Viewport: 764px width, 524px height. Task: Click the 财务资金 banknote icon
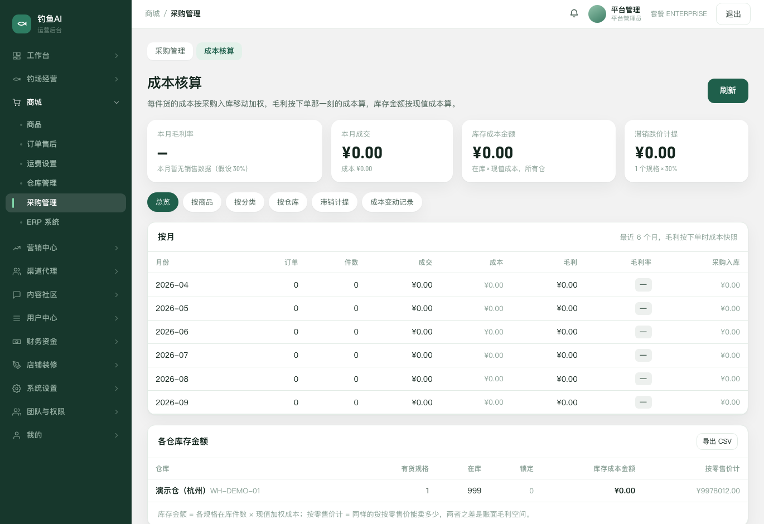click(x=17, y=342)
